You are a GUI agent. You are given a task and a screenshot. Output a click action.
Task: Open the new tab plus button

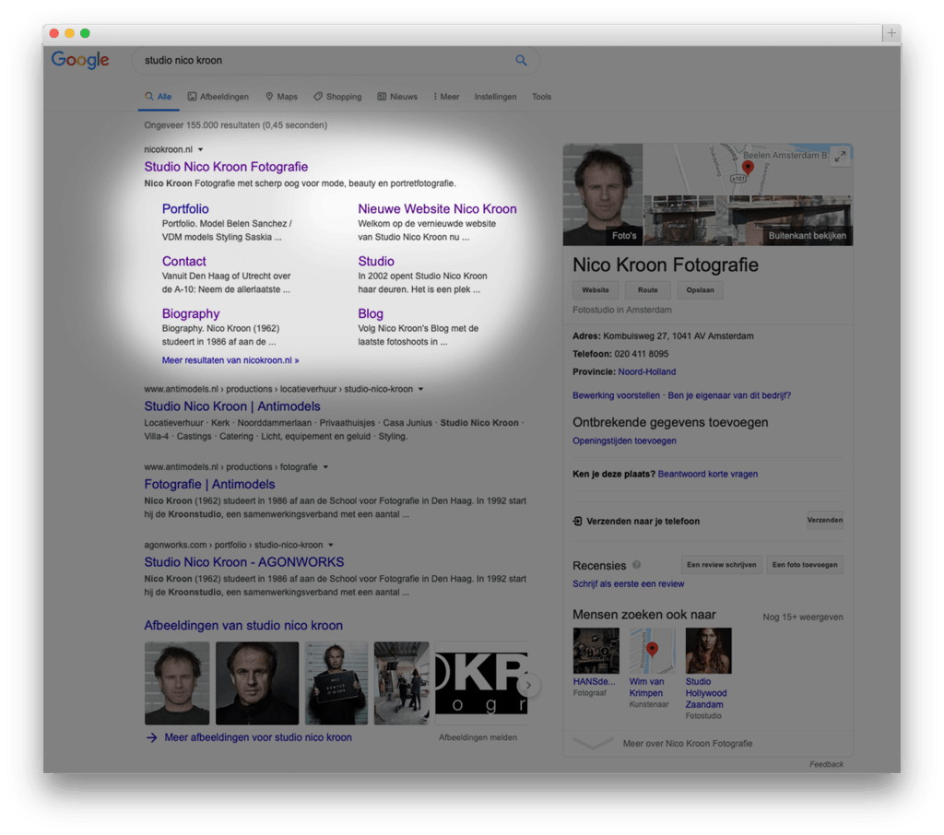pos(891,33)
